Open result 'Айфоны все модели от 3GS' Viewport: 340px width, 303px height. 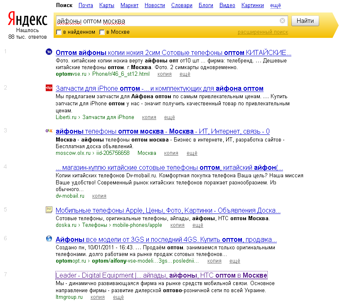point(166,240)
